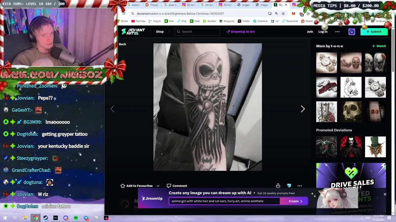Viewport: 396px width, 222px height.
Task: Open Telegram from the taskbar
Action: pyautogui.click(x=86, y=218)
